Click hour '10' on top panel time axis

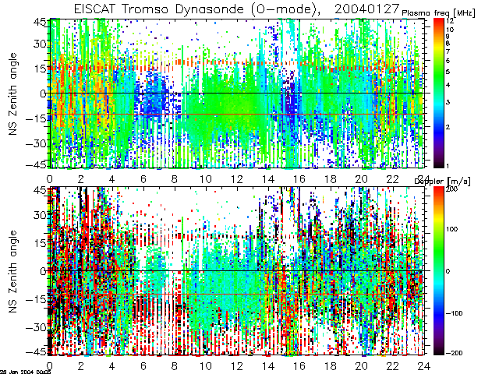coord(206,179)
